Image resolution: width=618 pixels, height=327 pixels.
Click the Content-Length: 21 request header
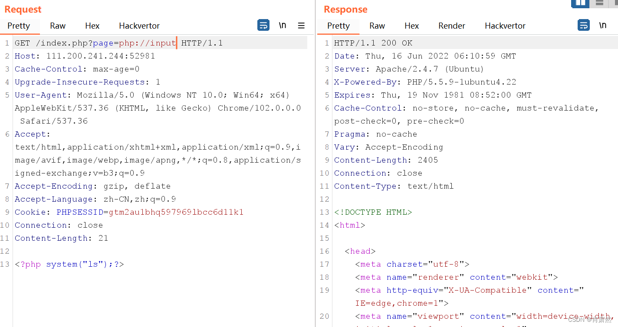pos(61,238)
